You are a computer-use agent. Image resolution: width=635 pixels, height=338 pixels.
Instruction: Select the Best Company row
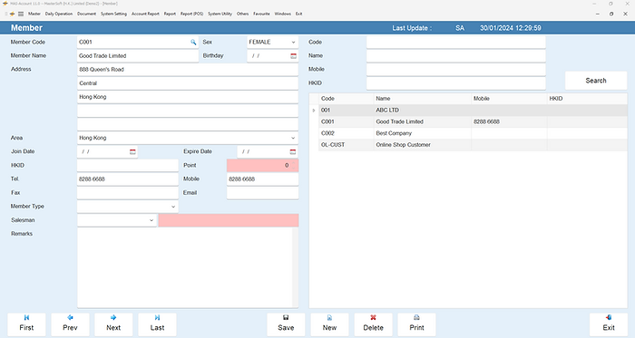point(473,133)
